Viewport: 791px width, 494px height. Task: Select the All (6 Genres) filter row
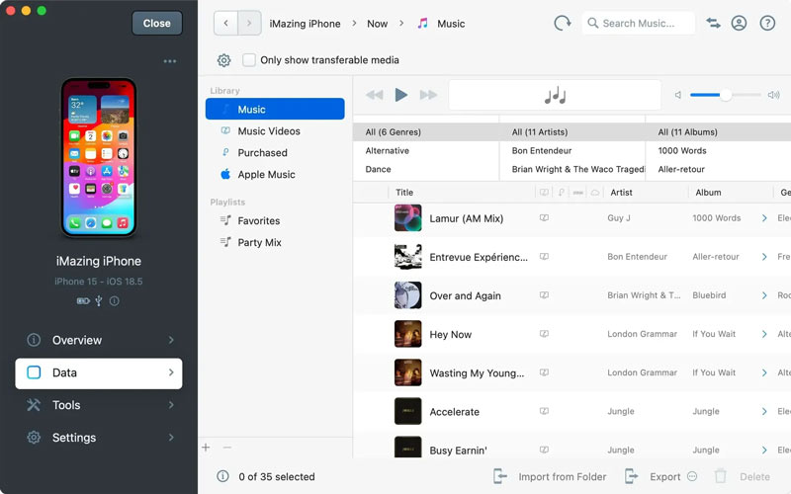point(426,132)
